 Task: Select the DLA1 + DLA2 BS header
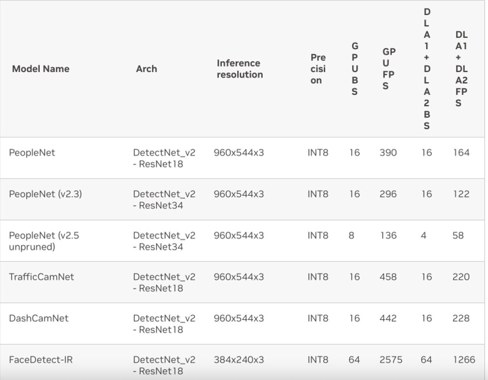(x=427, y=69)
